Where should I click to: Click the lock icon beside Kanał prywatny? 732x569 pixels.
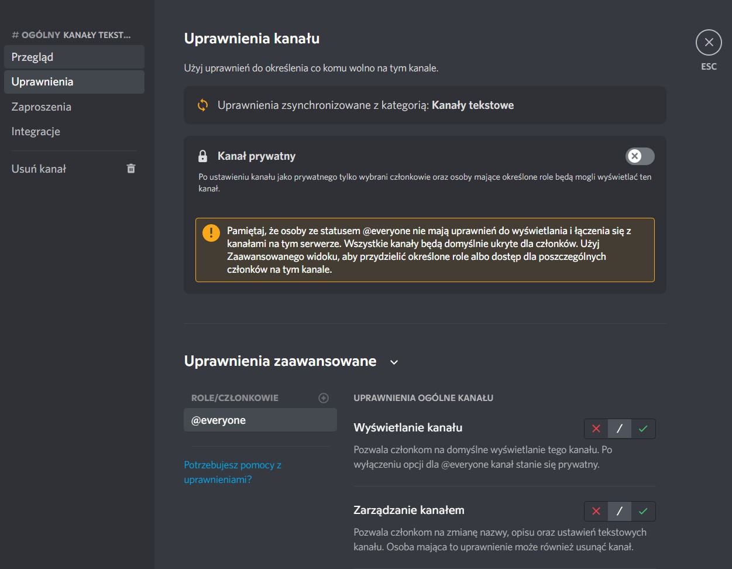tap(202, 156)
